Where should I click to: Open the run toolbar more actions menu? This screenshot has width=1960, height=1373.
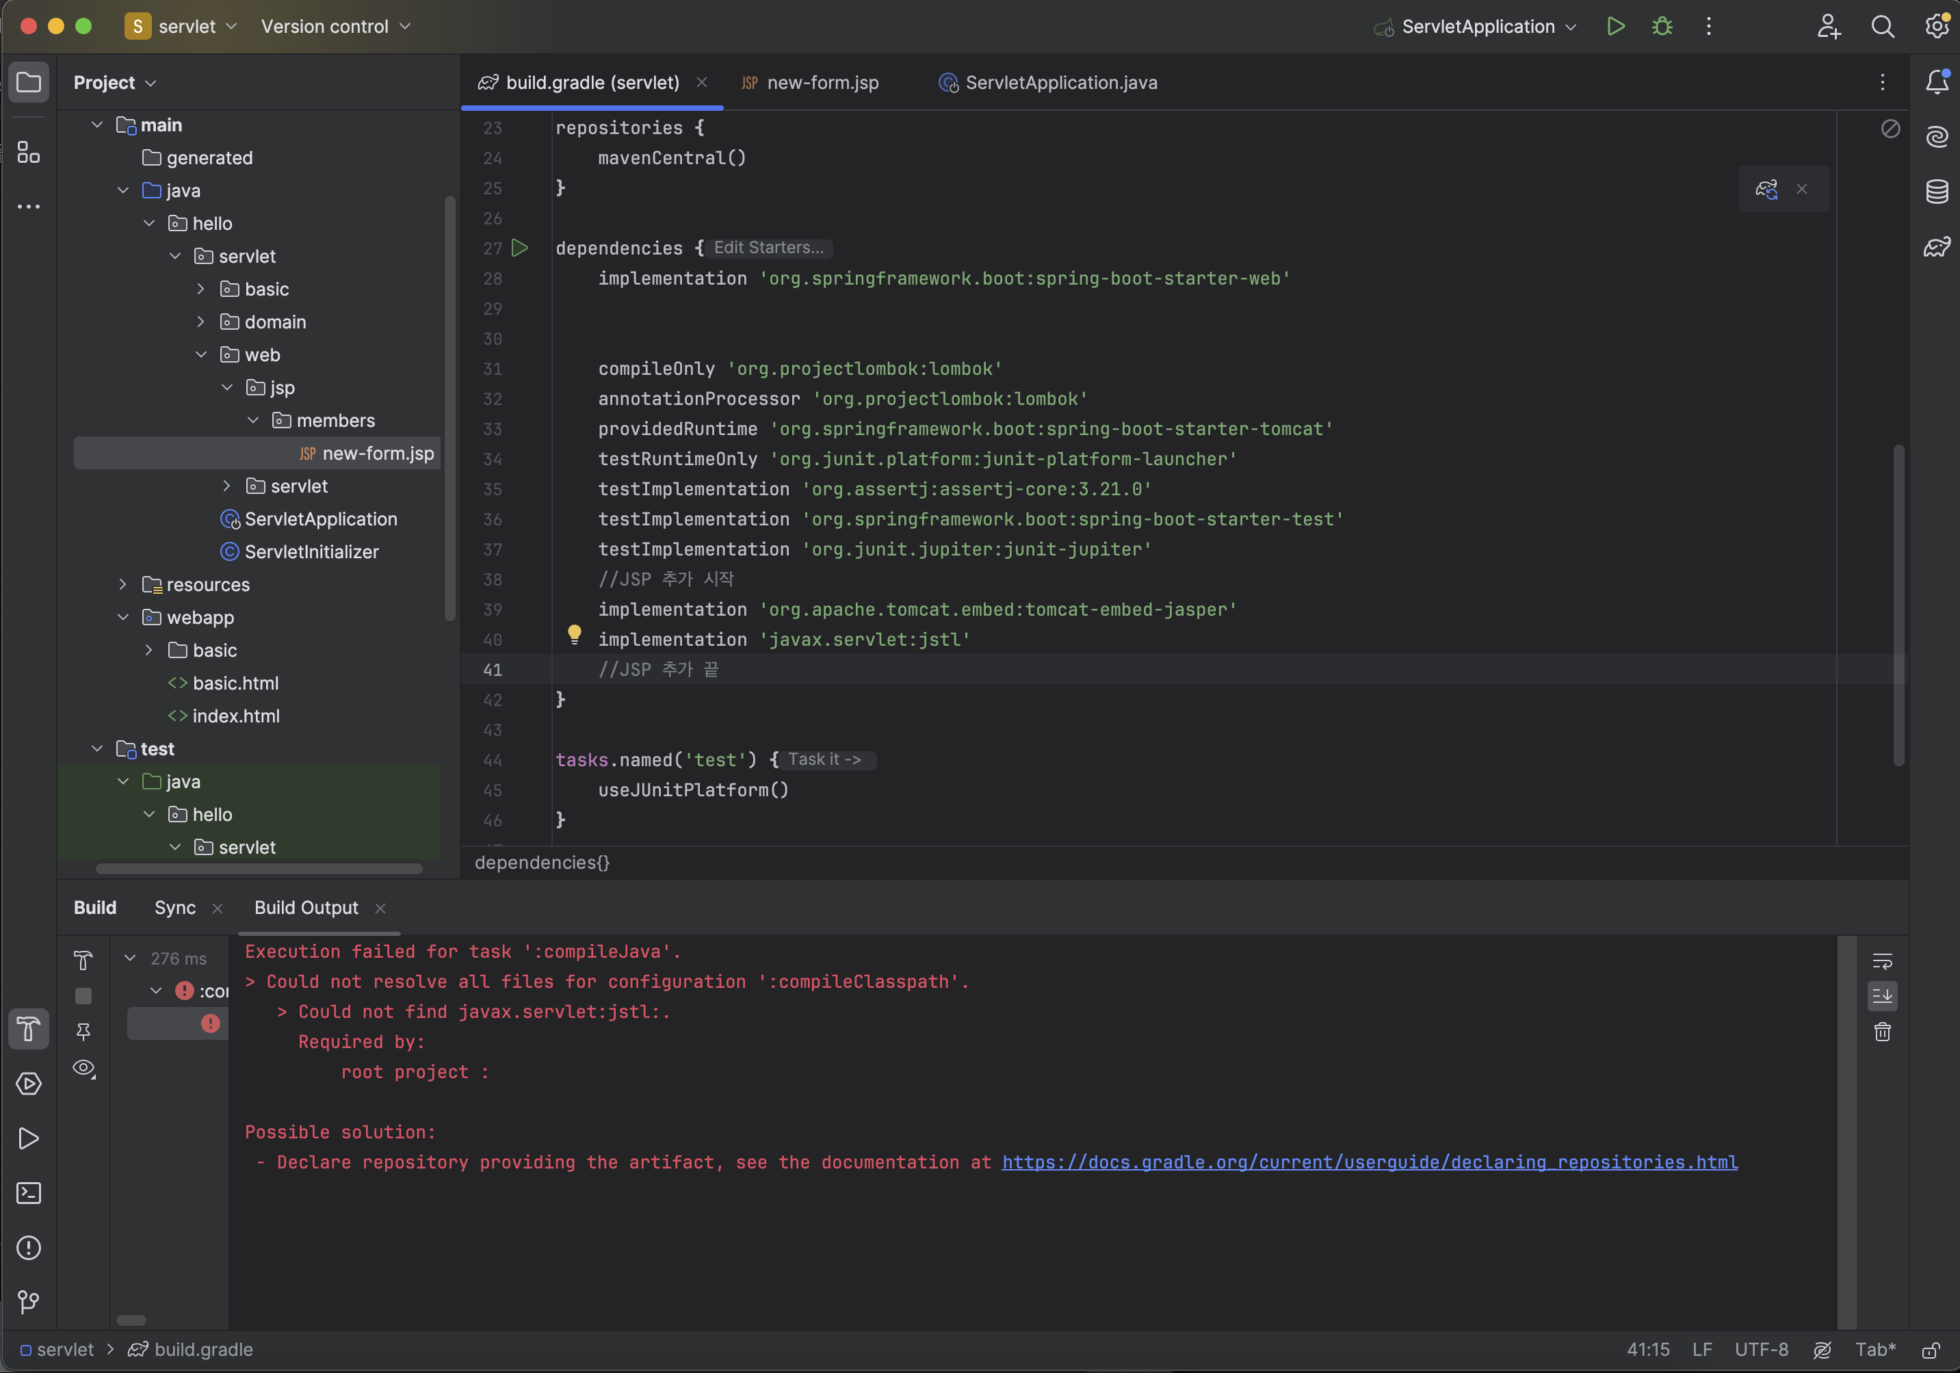coord(1708,27)
